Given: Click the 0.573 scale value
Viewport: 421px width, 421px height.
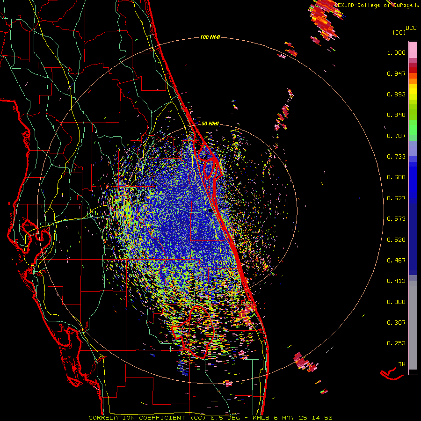Looking at the screenshot, I should tap(396, 219).
